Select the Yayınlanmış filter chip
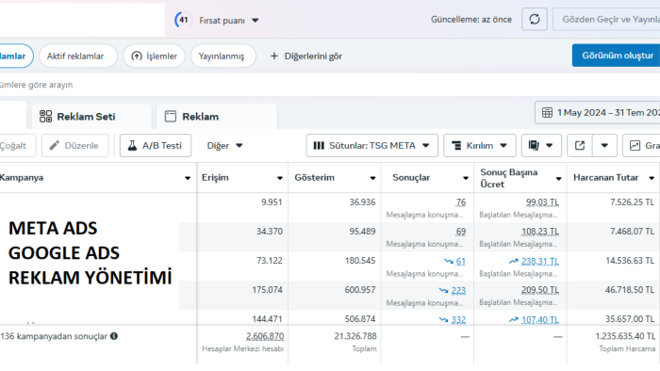Viewport: 660px width, 371px height. click(x=223, y=56)
